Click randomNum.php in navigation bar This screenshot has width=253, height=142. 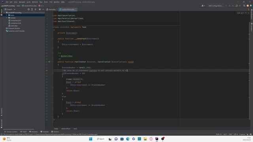pos(30,6)
